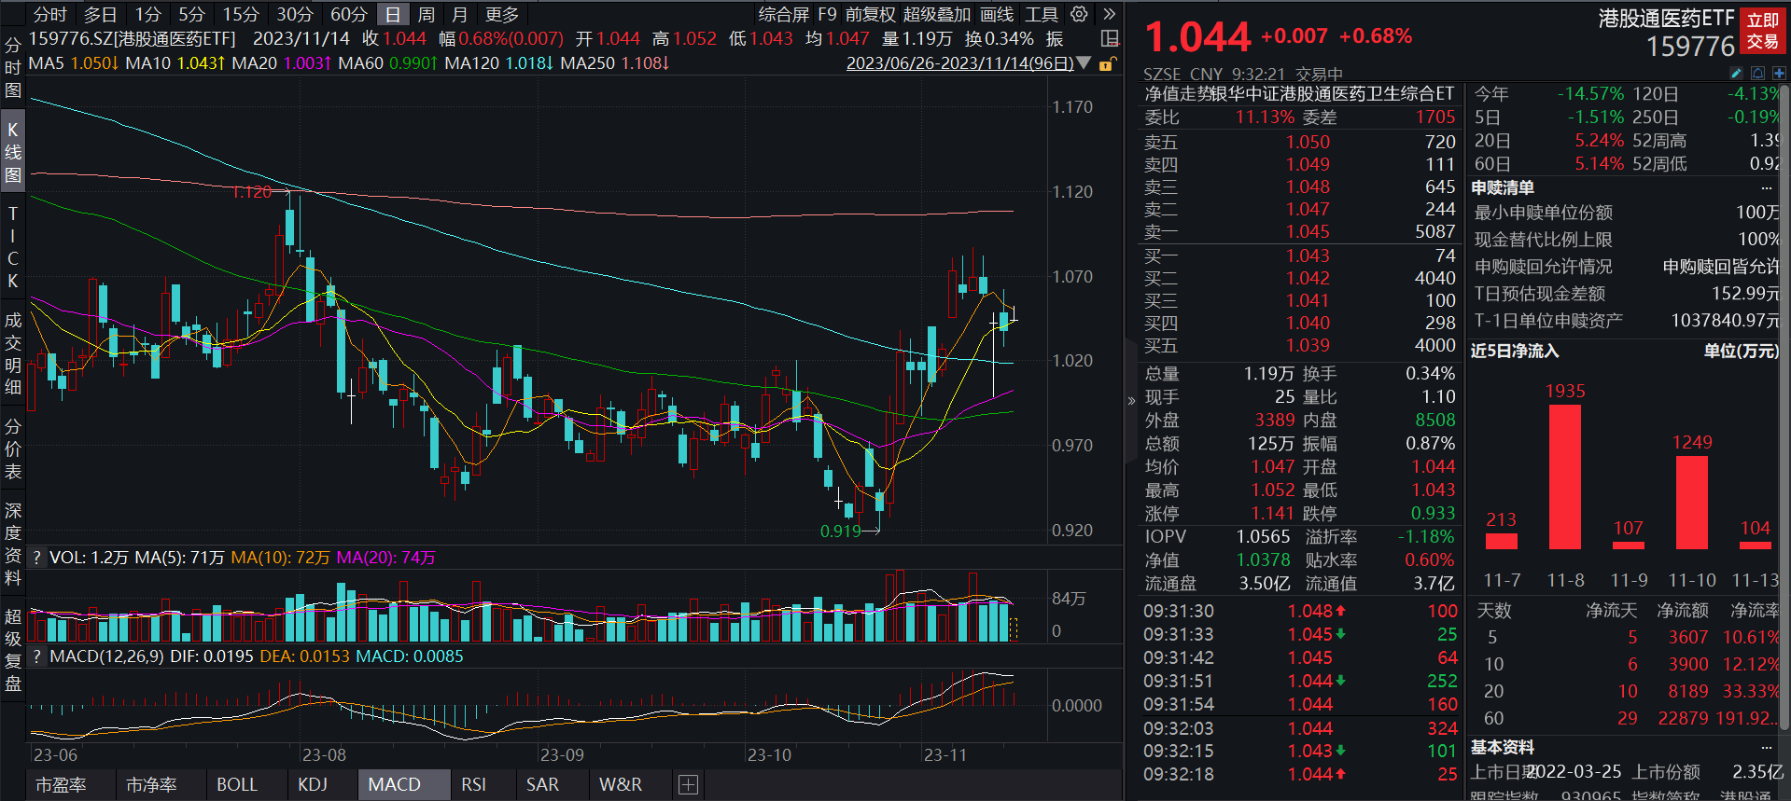Open the date range dropdown triangle
1791x801 pixels.
tap(1084, 63)
